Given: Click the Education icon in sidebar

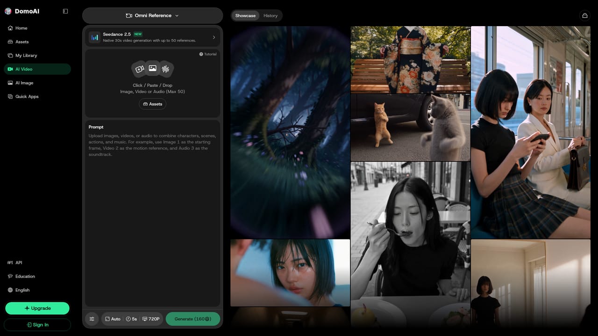Looking at the screenshot, I should click(x=10, y=276).
